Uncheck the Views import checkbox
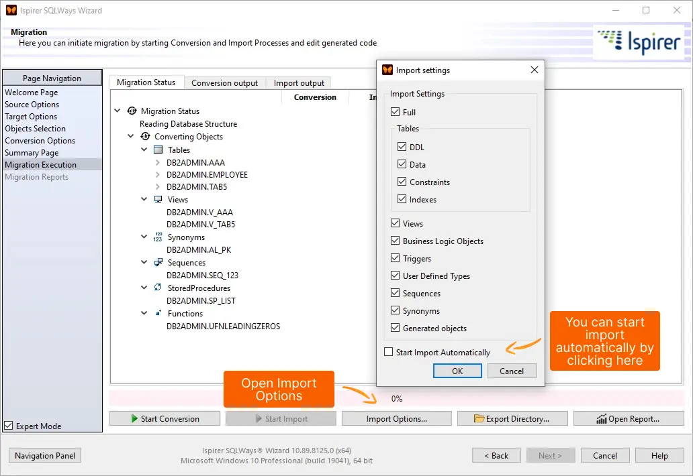The width and height of the screenshot is (693, 476). [x=395, y=223]
